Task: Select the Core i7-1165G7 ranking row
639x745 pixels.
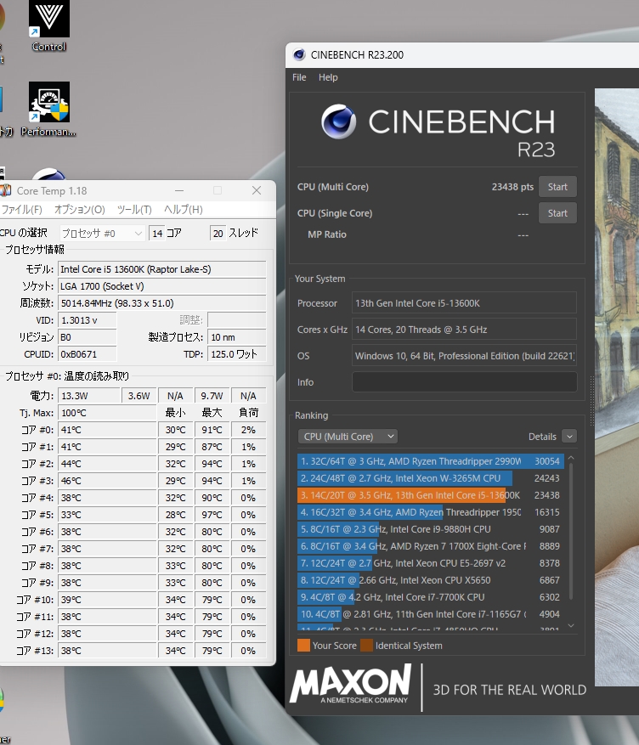Action: [431, 614]
